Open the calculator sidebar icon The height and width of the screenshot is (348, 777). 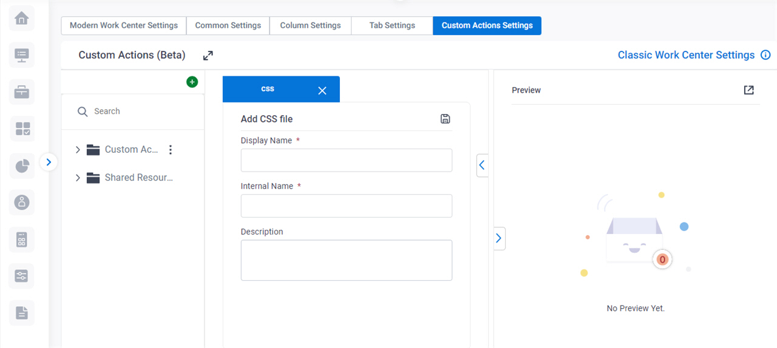click(x=22, y=239)
